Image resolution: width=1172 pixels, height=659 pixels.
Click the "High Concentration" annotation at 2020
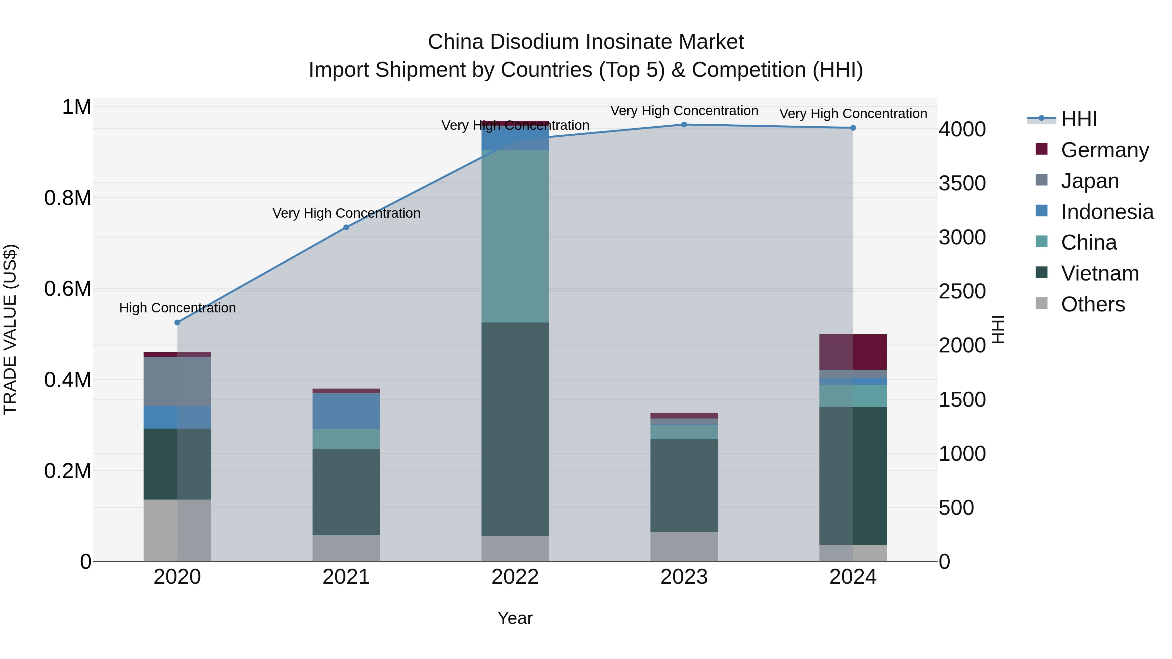(x=177, y=308)
